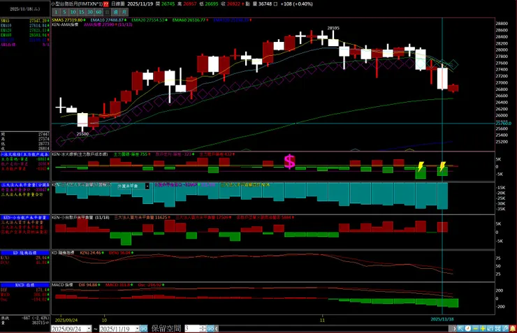Screen dimensions: 517x333
Task: Click the clock icon in bottom toolbar
Action: coord(468,328)
